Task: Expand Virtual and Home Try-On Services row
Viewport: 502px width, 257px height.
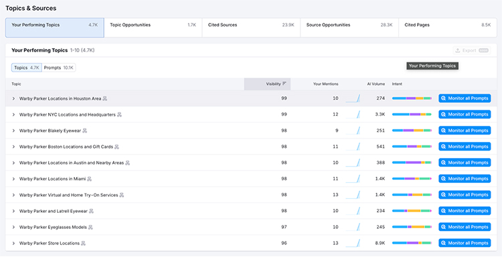Action: pos(13,195)
